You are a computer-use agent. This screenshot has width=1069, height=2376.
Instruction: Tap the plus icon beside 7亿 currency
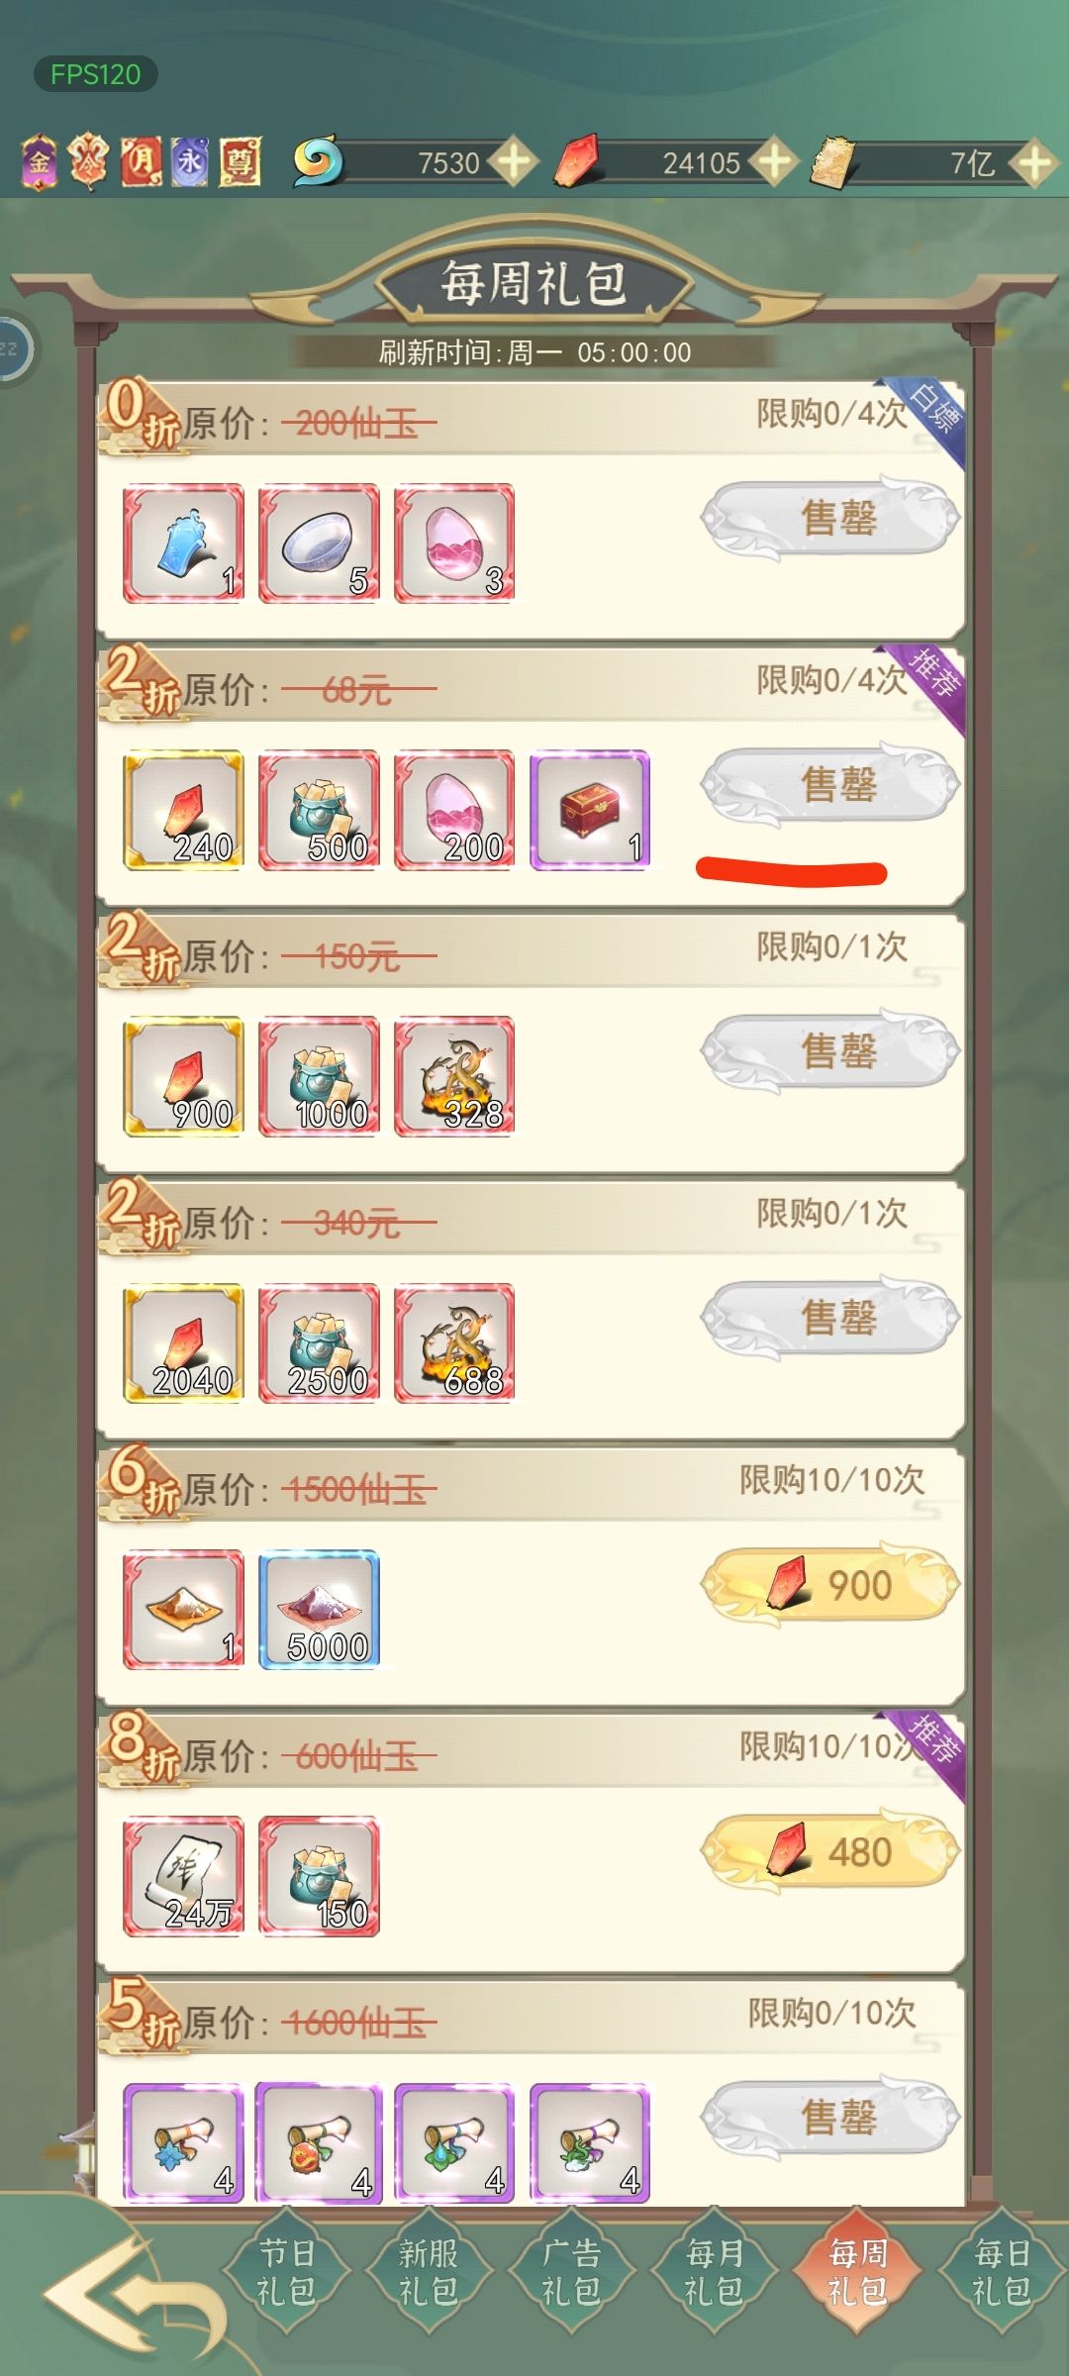[x=1034, y=162]
